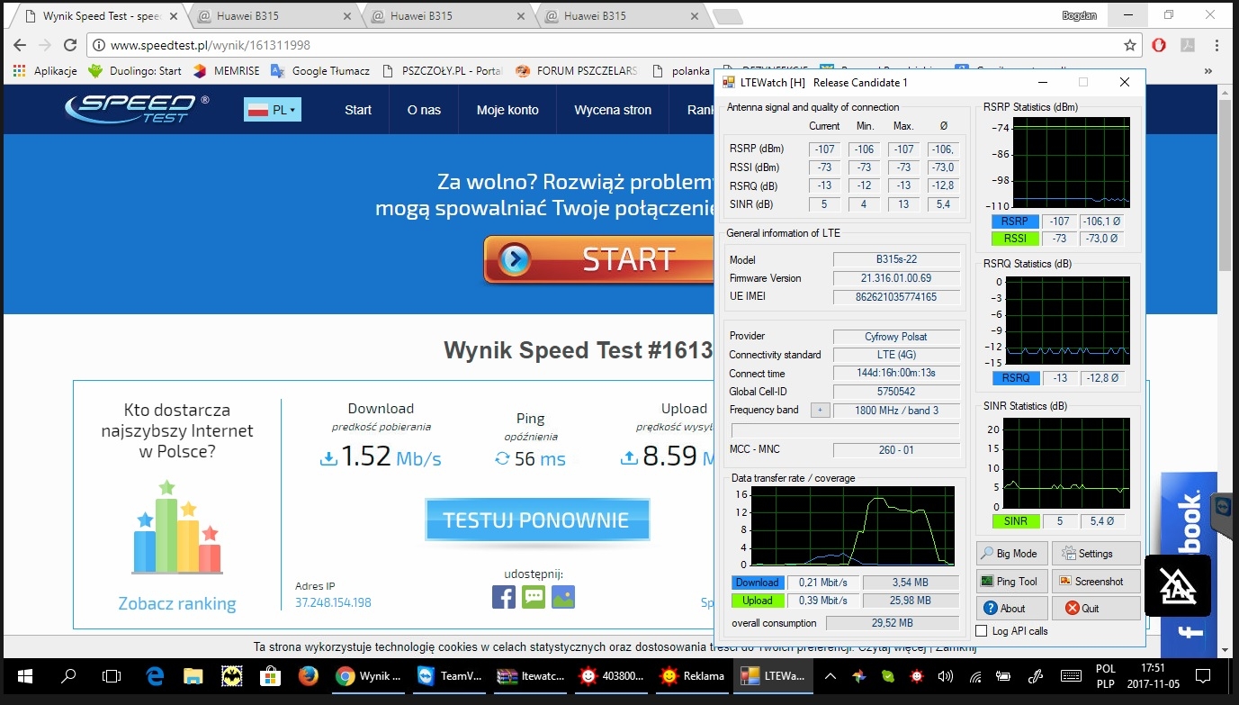Switch to TeamViewer in the taskbar

click(449, 676)
